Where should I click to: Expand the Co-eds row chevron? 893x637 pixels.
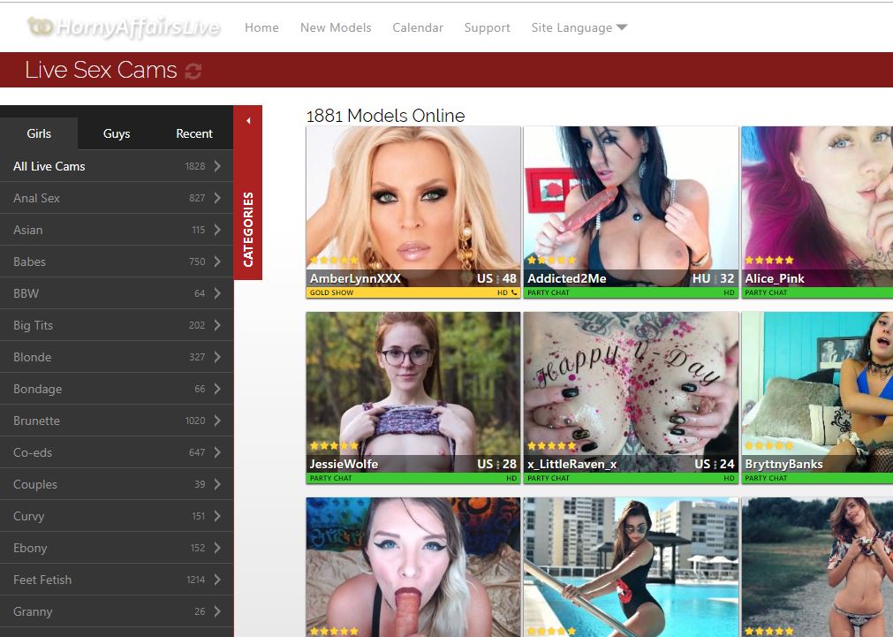(217, 452)
